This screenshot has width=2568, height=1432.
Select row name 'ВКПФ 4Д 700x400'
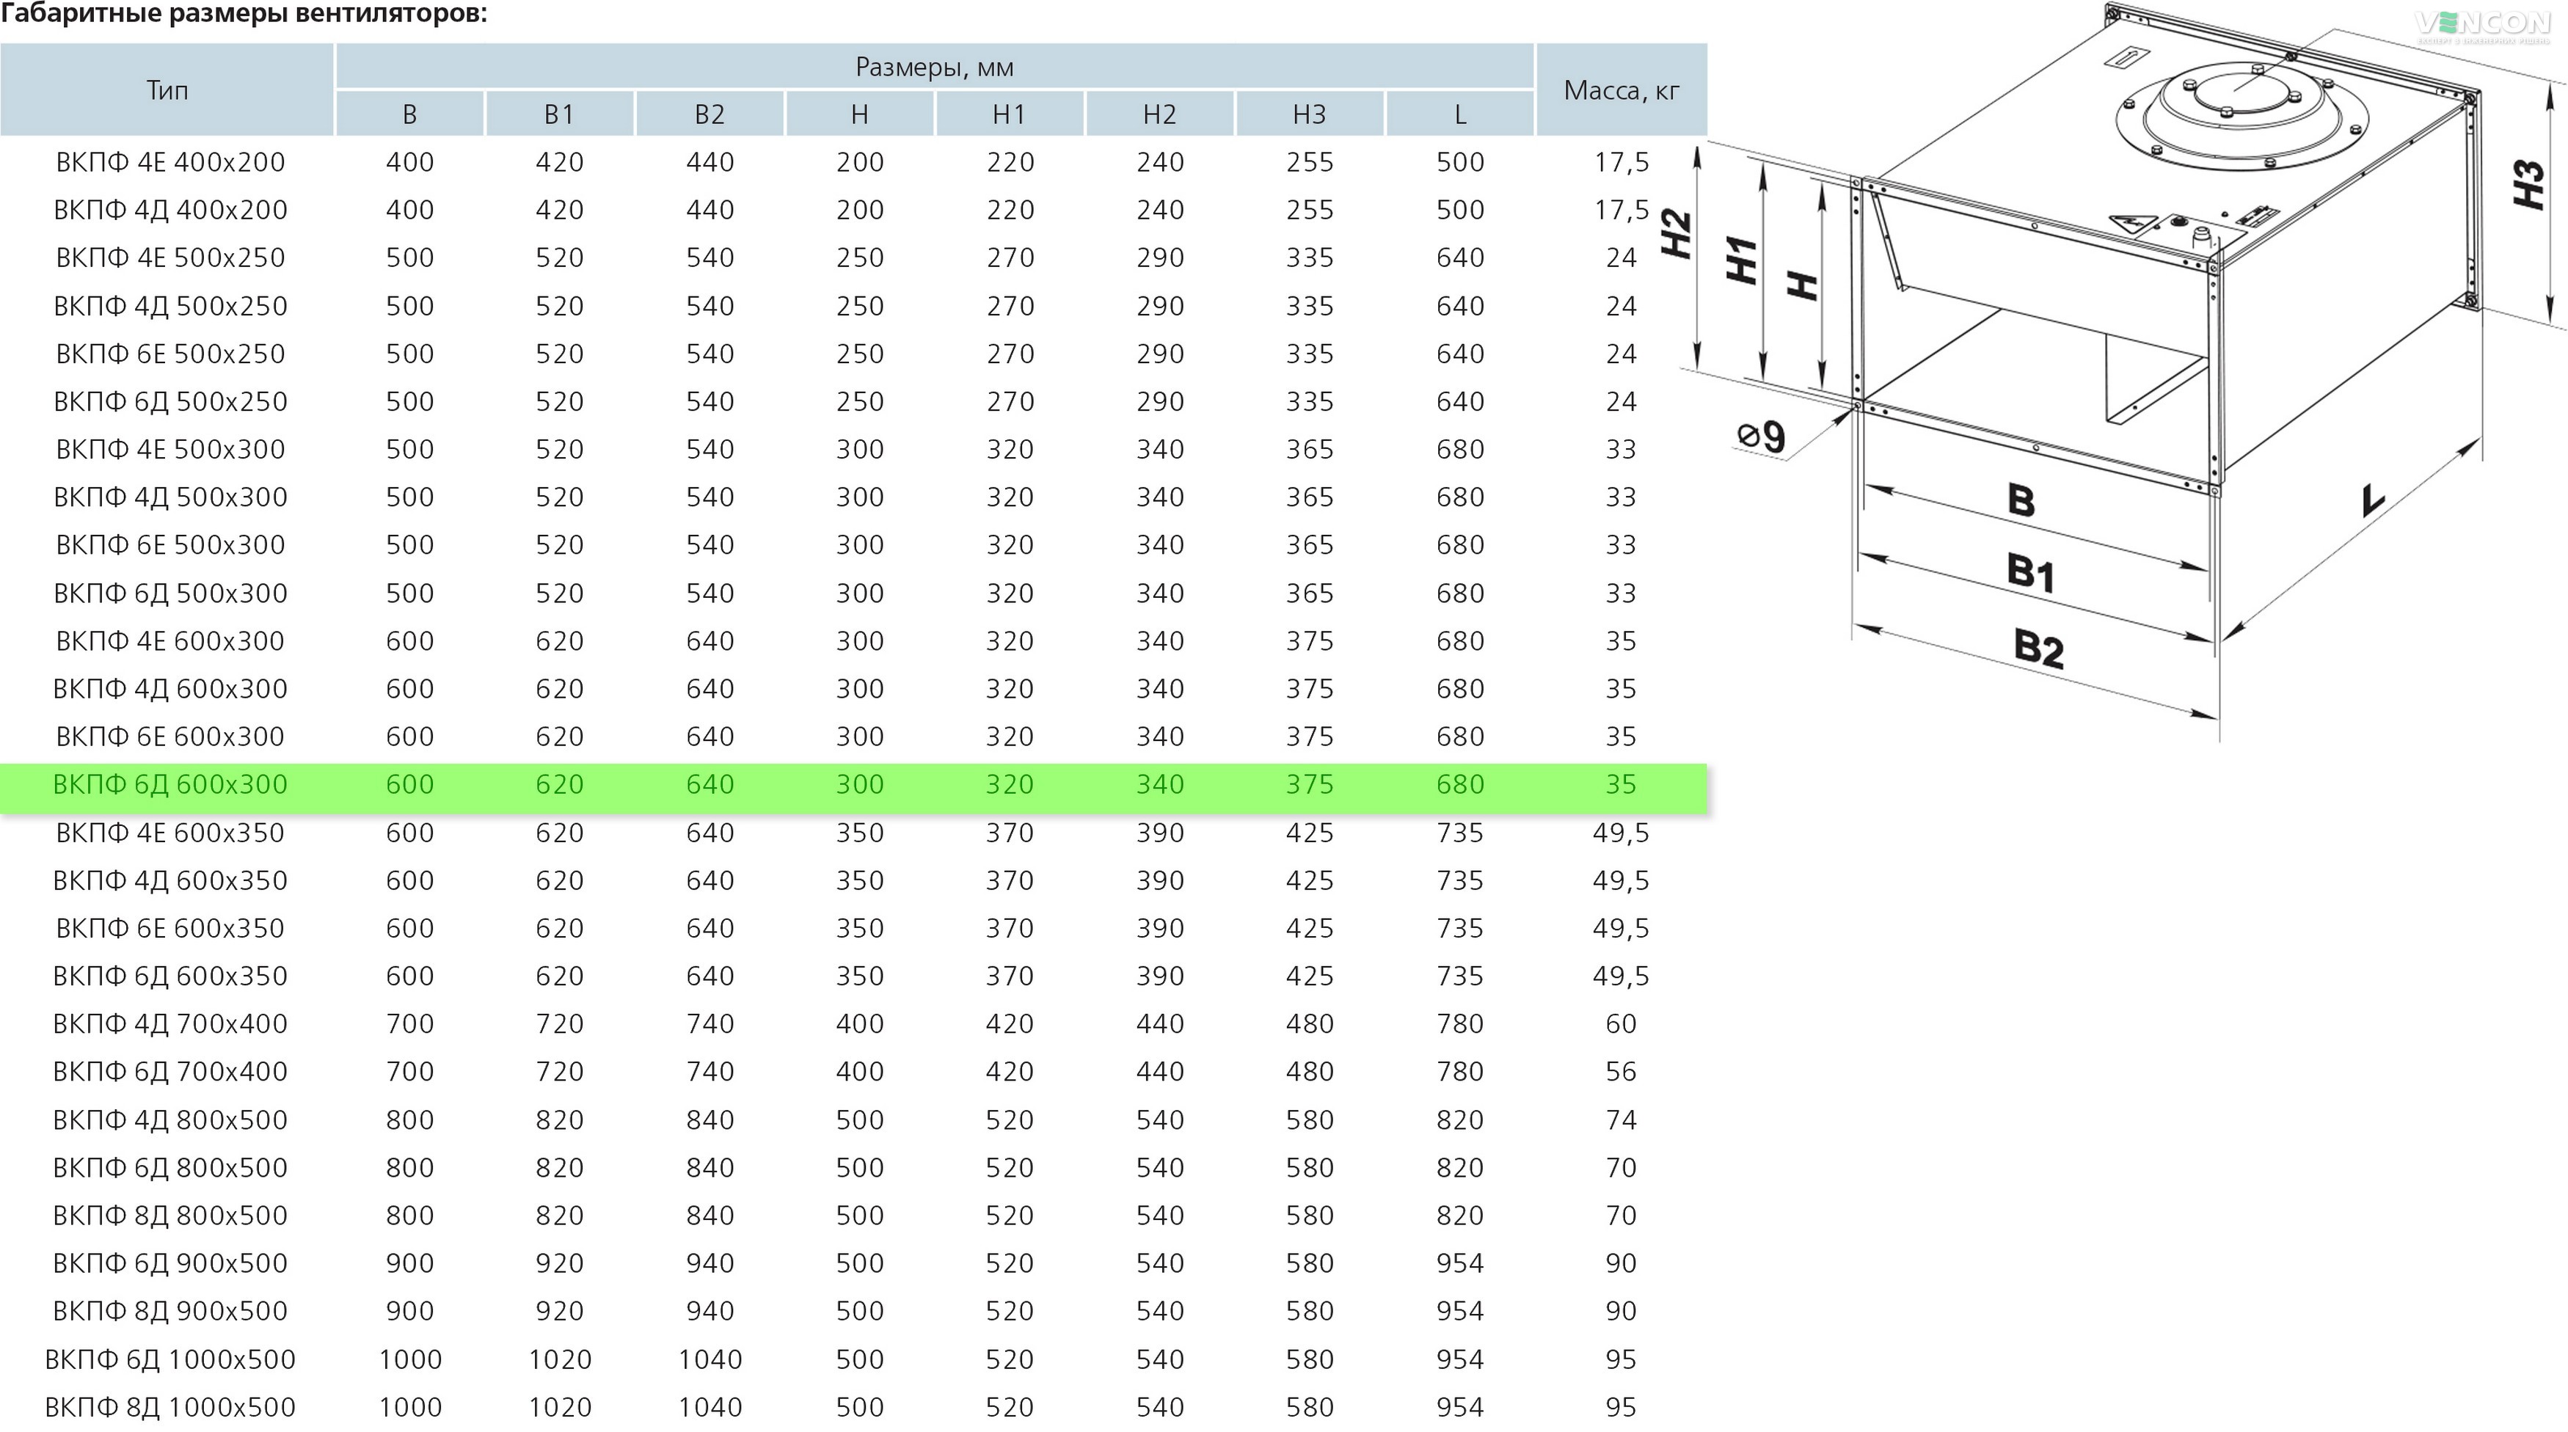point(169,1023)
